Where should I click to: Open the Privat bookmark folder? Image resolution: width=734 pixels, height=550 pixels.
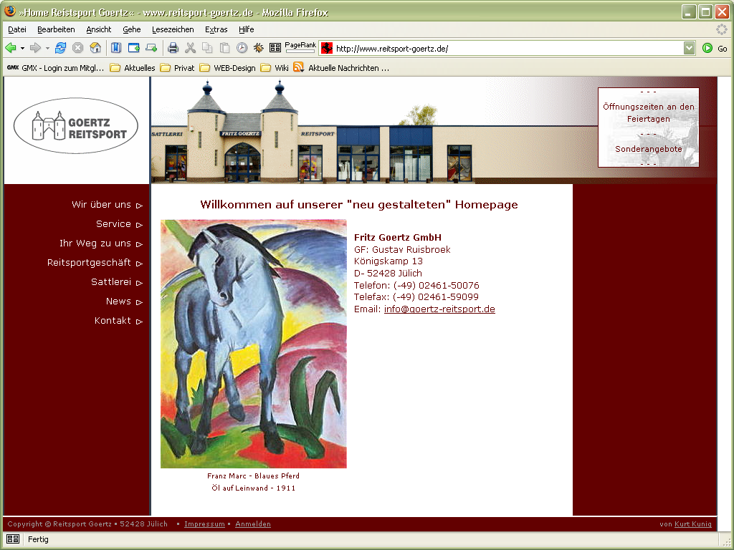point(177,68)
